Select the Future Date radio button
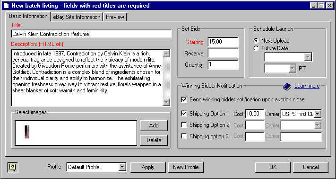 click(x=256, y=48)
